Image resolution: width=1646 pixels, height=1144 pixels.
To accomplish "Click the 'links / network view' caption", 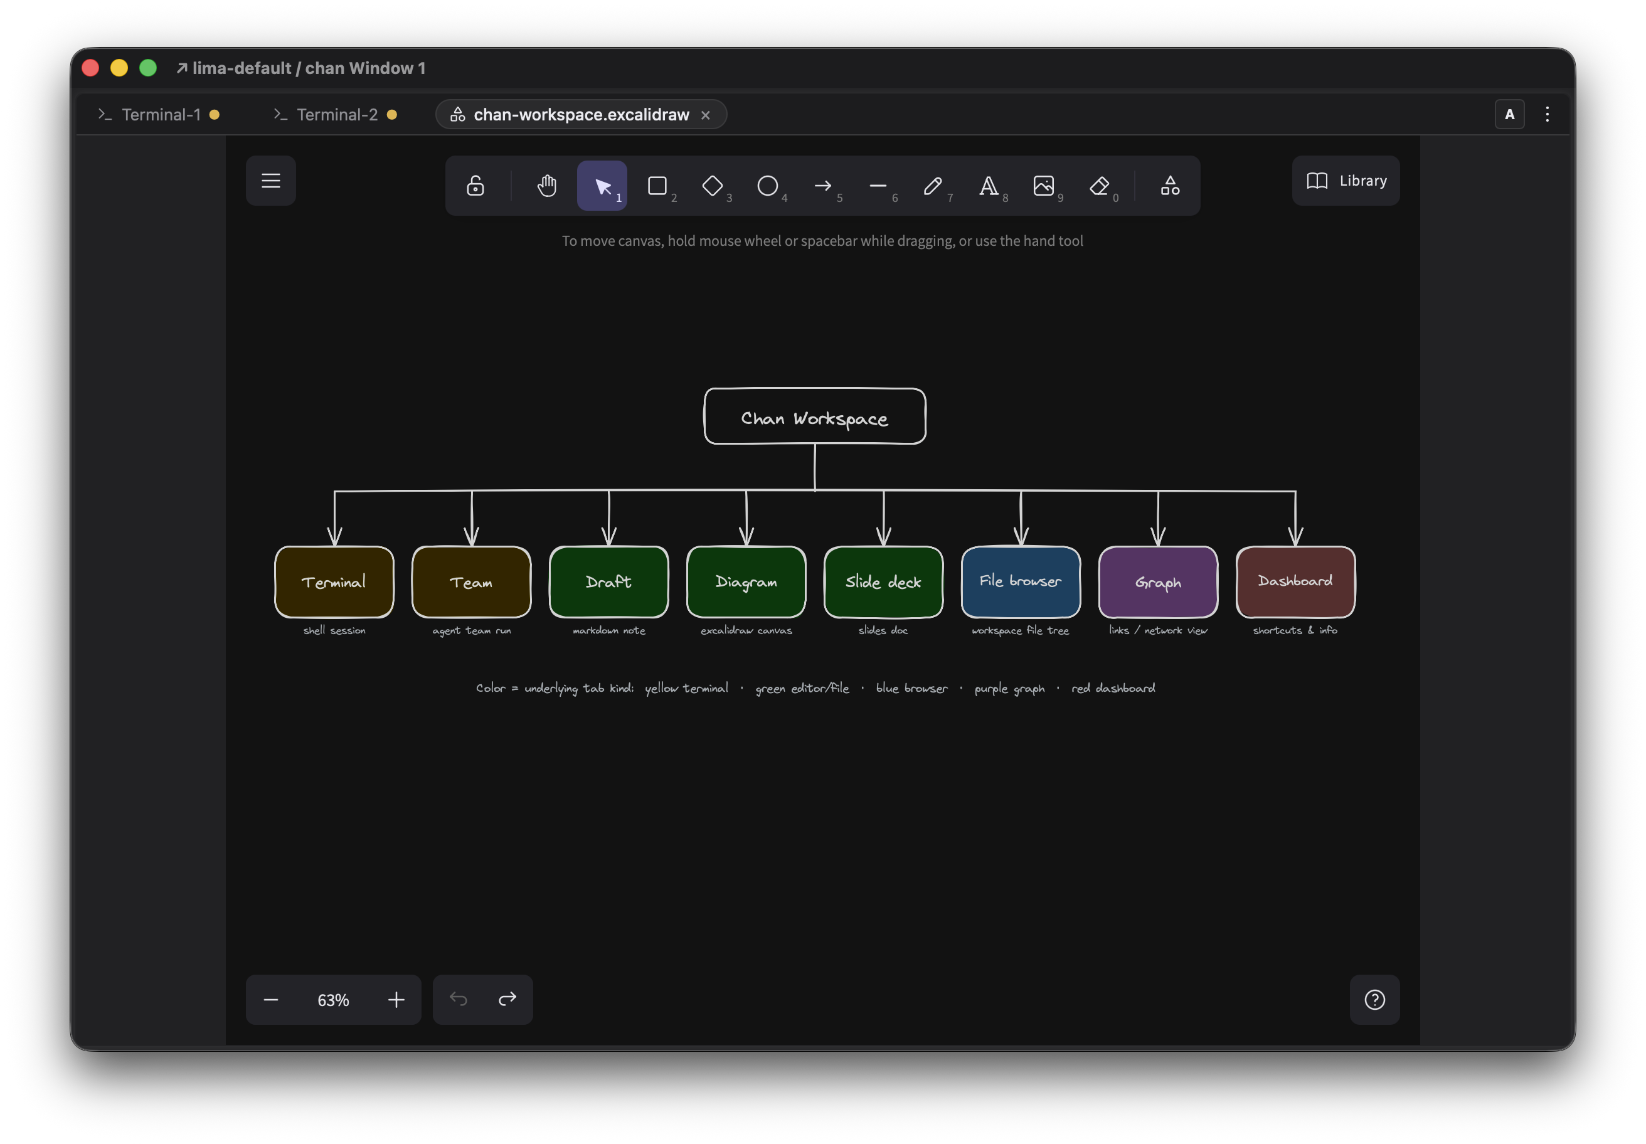I will click(1158, 630).
